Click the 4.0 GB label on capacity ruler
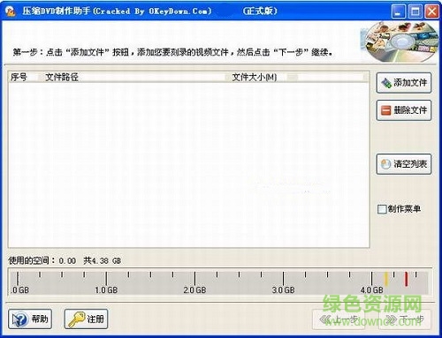The height and width of the screenshot is (338, 442). [x=371, y=290]
